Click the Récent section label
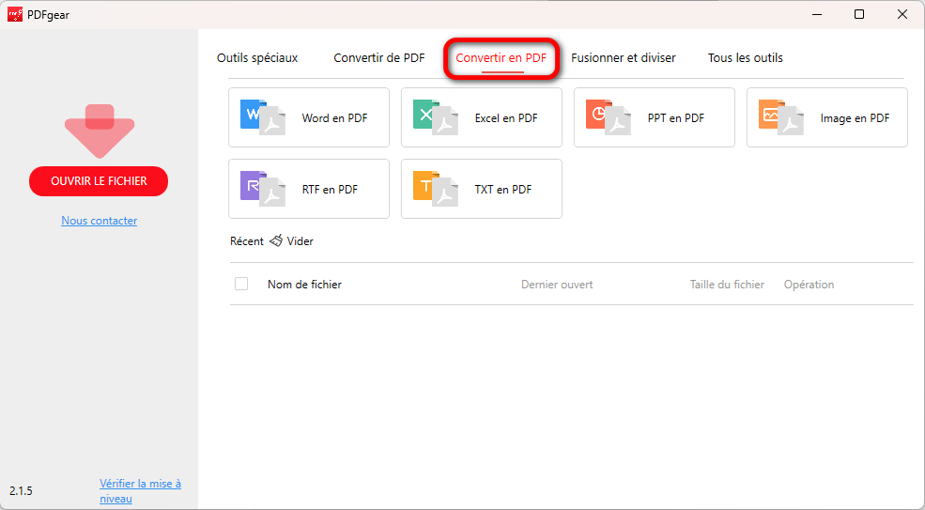 click(x=247, y=240)
